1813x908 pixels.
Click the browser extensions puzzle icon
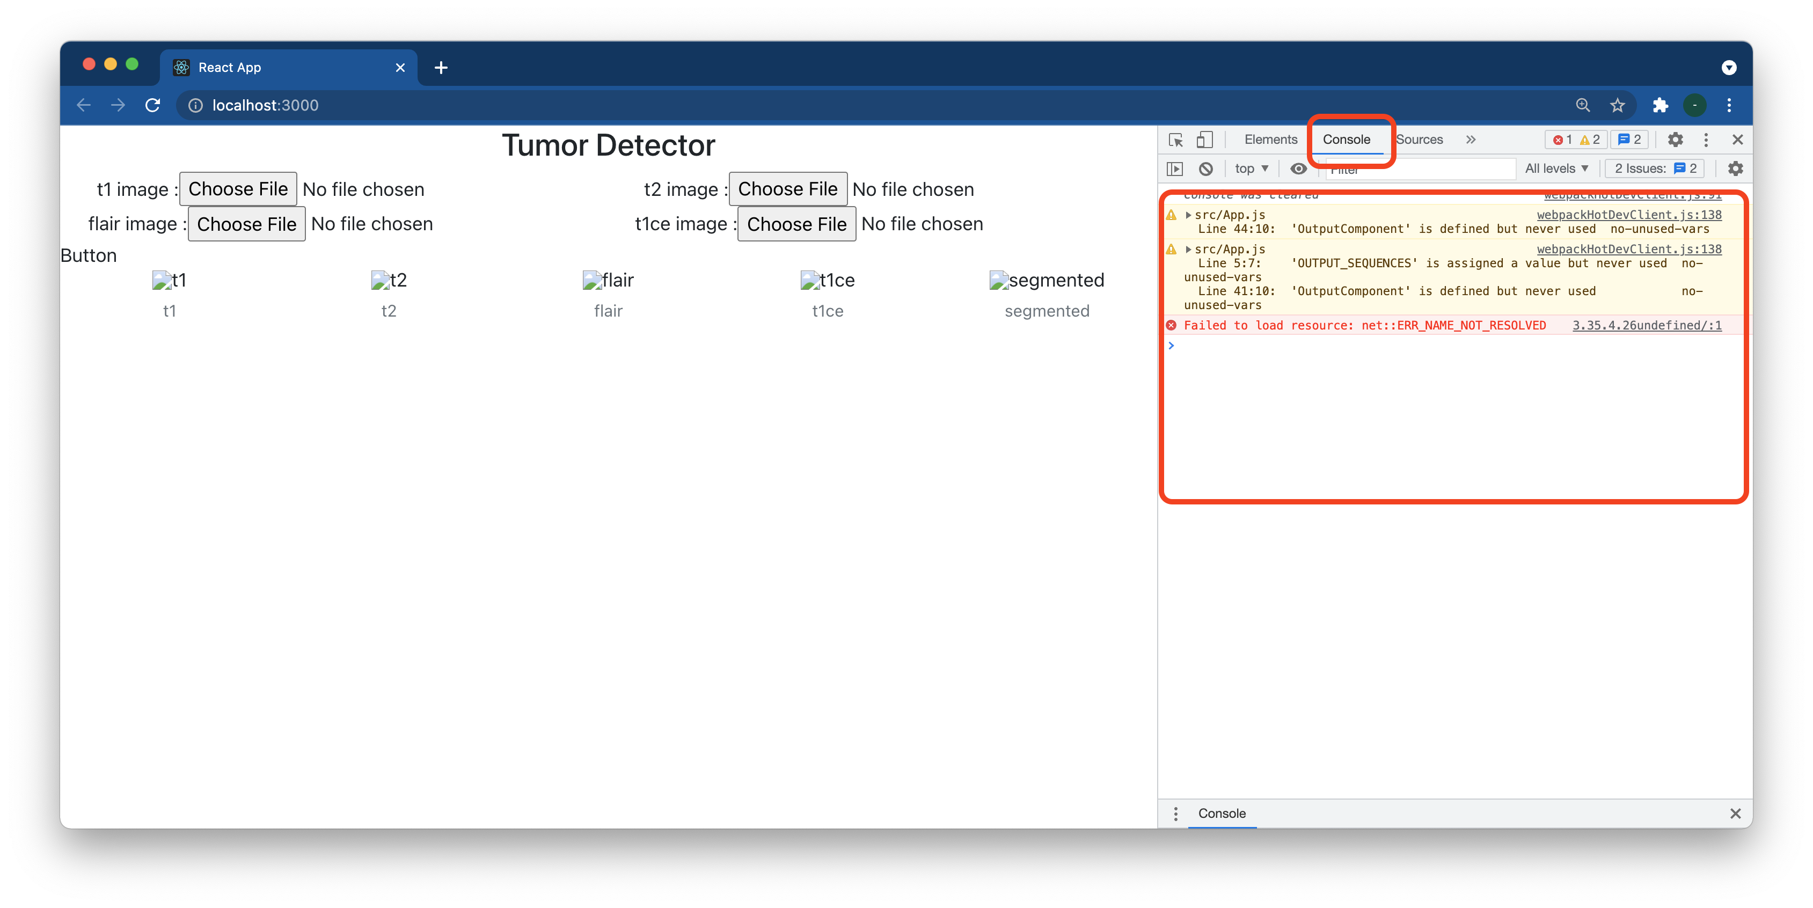pyautogui.click(x=1660, y=106)
